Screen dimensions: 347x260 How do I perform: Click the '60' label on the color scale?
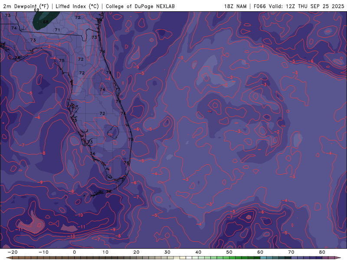click(x=260, y=252)
